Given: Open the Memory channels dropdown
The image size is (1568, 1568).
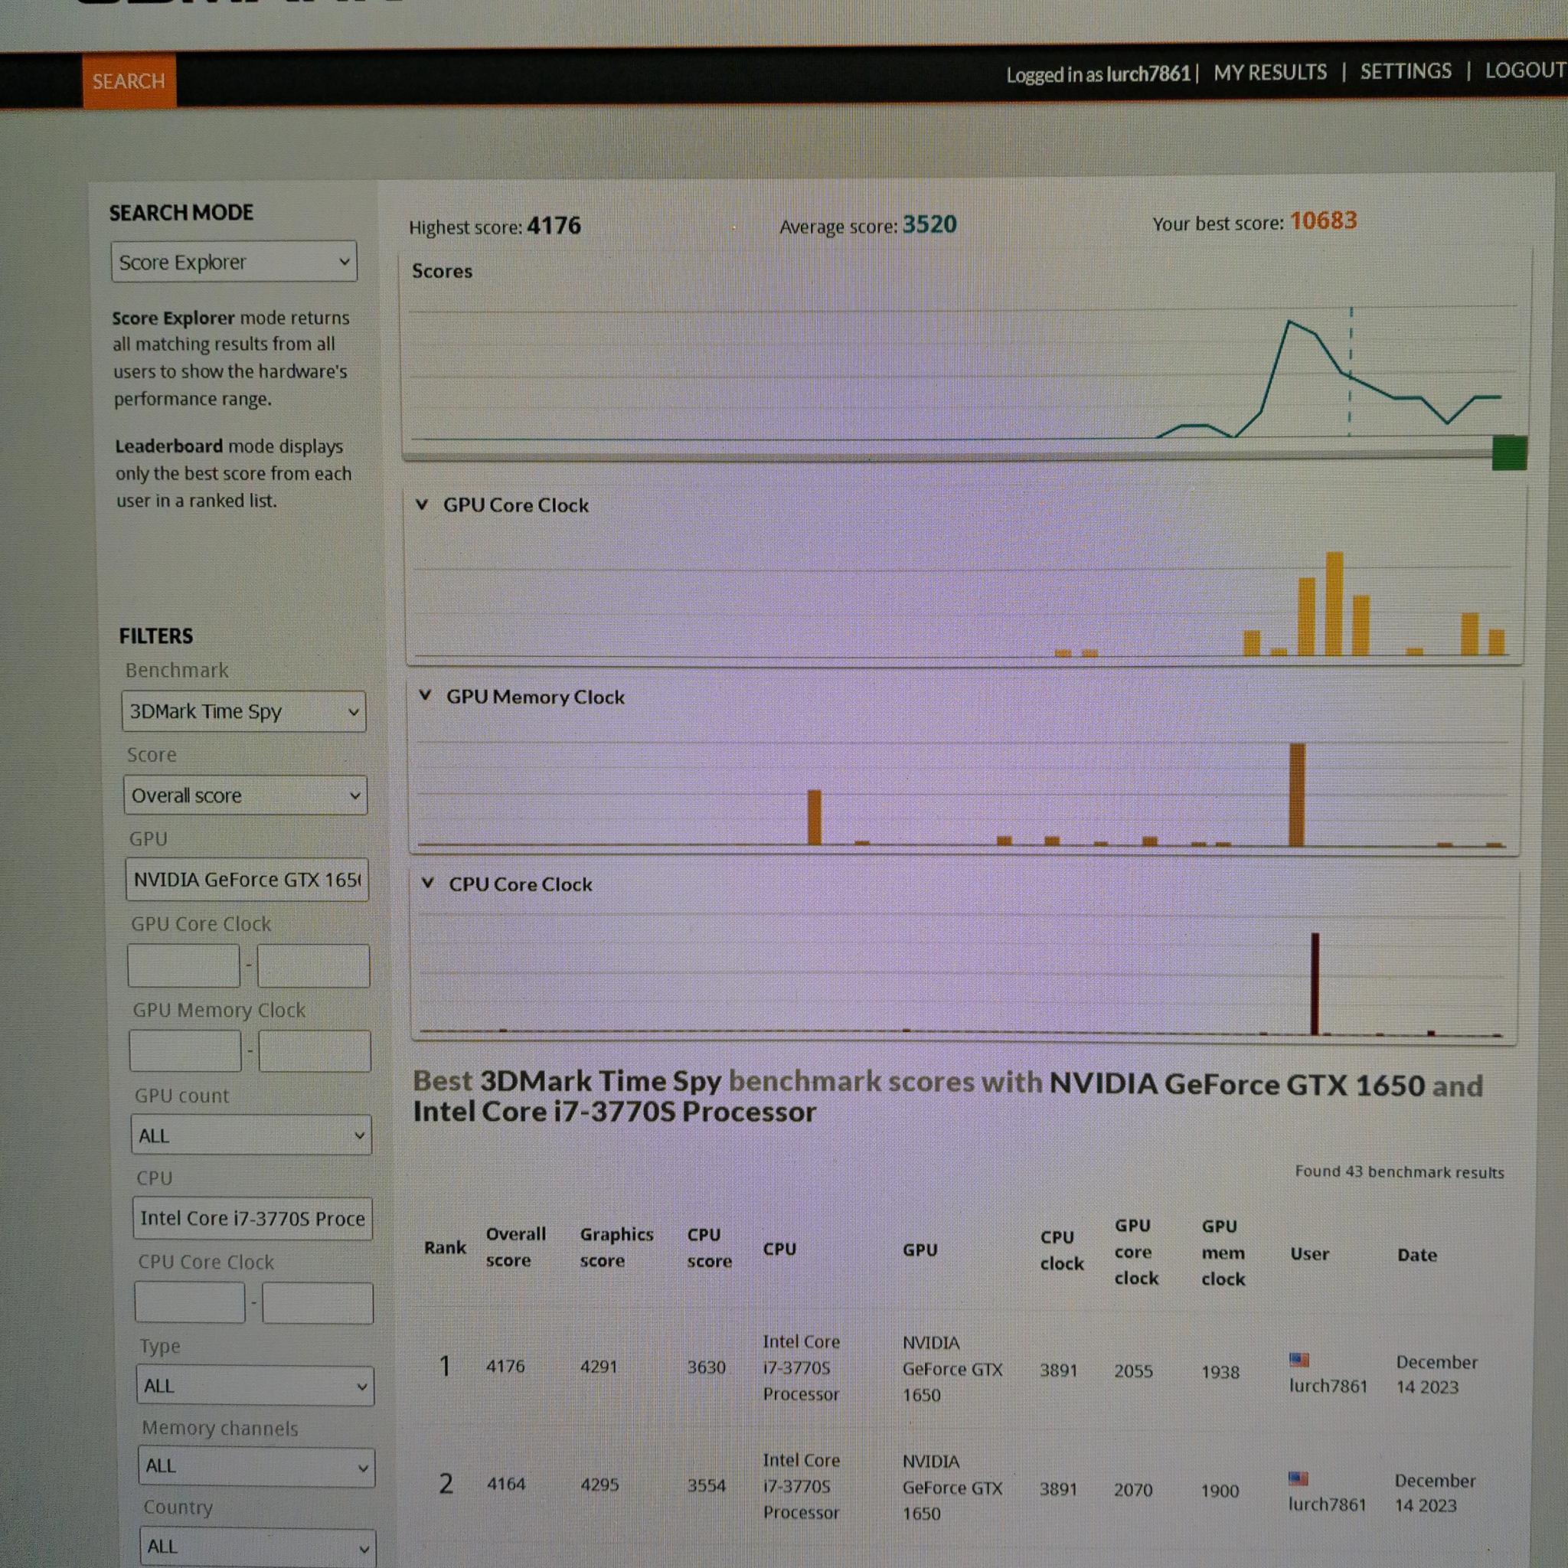Looking at the screenshot, I should pyautogui.click(x=256, y=1466).
